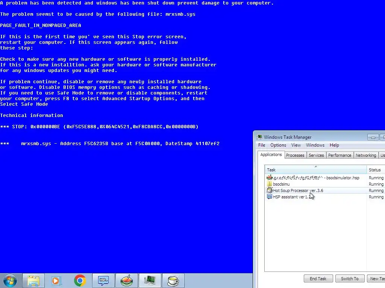Viewport: 385px width, 288px height.
Task: Switch to the Performance tab
Action: point(340,155)
